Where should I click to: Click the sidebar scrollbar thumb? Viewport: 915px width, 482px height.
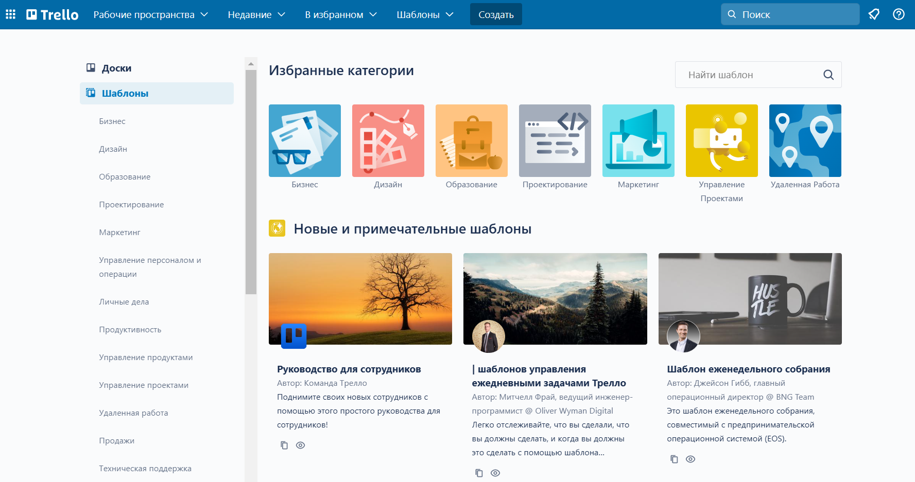(251, 182)
